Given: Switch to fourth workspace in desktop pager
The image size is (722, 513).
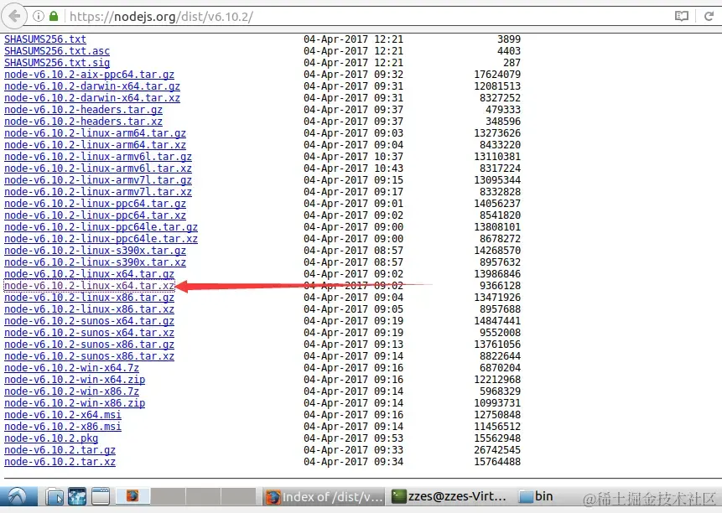Looking at the screenshot, I should click(x=238, y=496).
